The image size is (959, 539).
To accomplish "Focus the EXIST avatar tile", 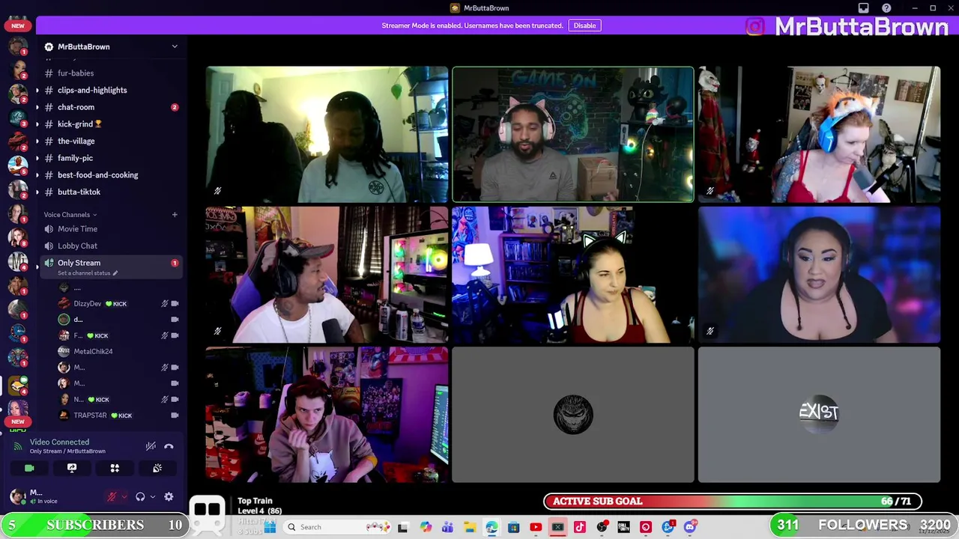I will click(x=819, y=414).
